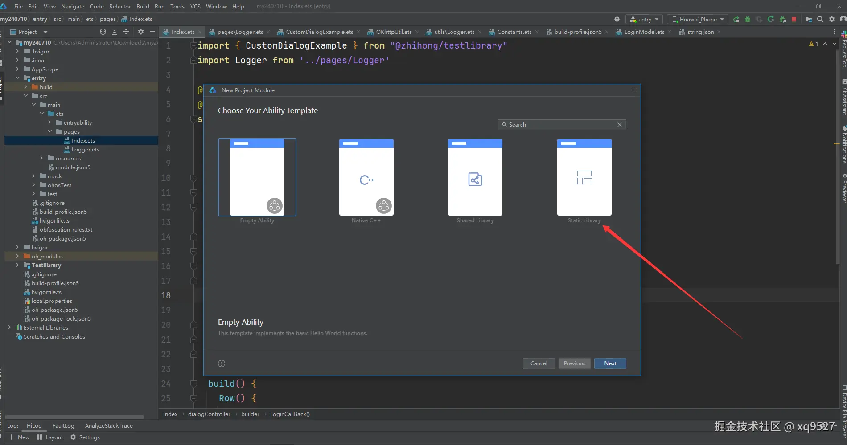The image size is (847, 445).
Task: Open Project panel options gear
Action: pos(141,32)
